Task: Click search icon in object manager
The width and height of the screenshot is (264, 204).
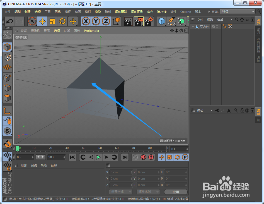Action: tap(237, 20)
